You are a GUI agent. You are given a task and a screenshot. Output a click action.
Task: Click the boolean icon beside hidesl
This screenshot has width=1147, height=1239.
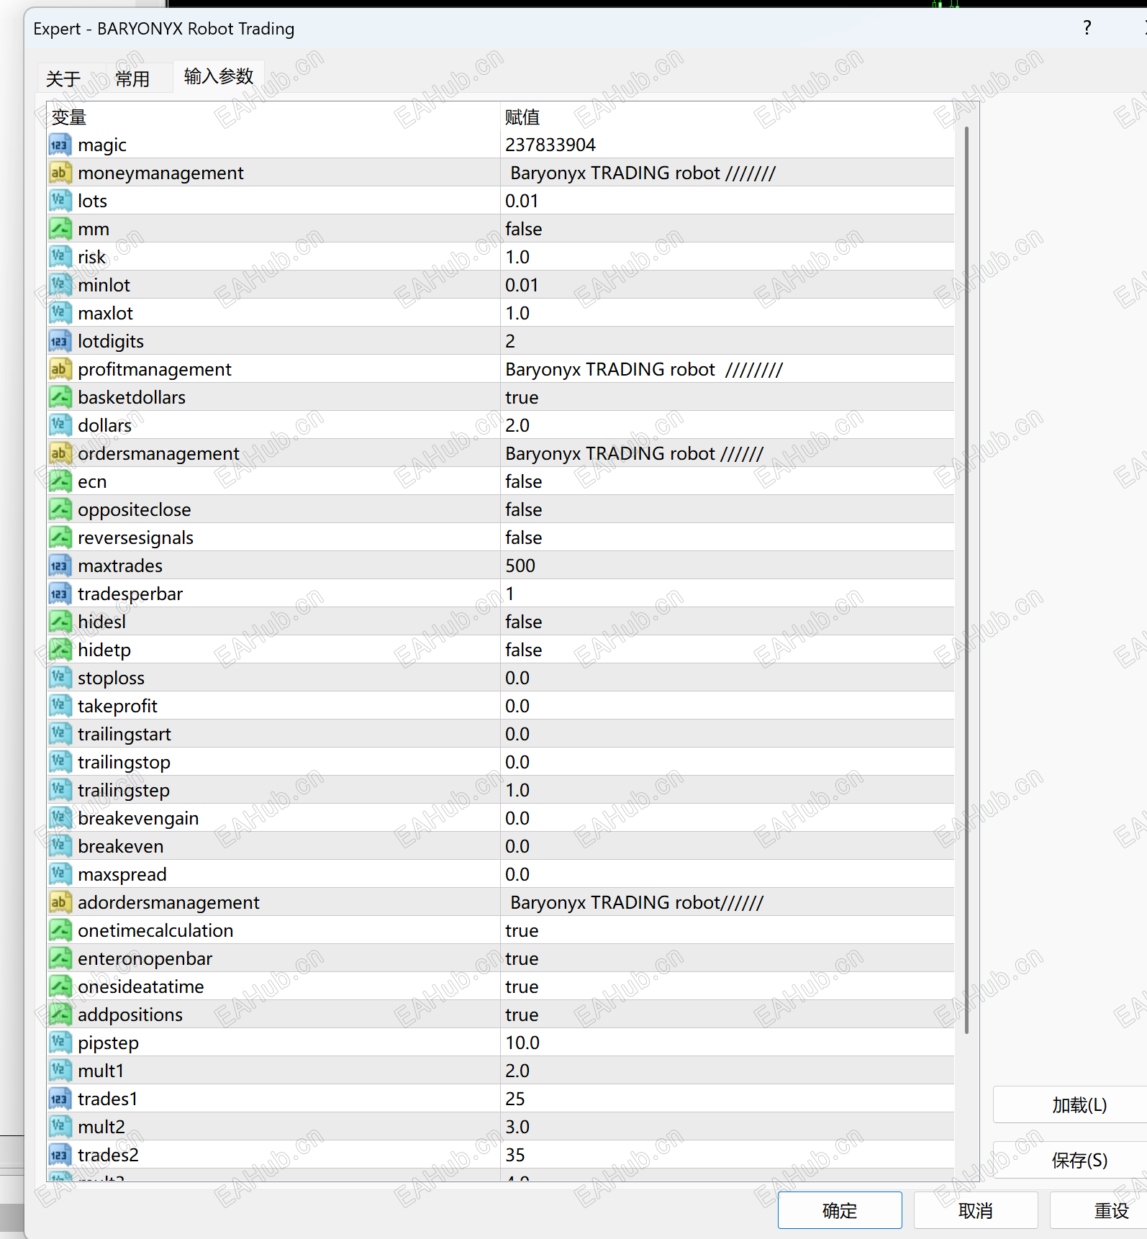pyautogui.click(x=60, y=622)
